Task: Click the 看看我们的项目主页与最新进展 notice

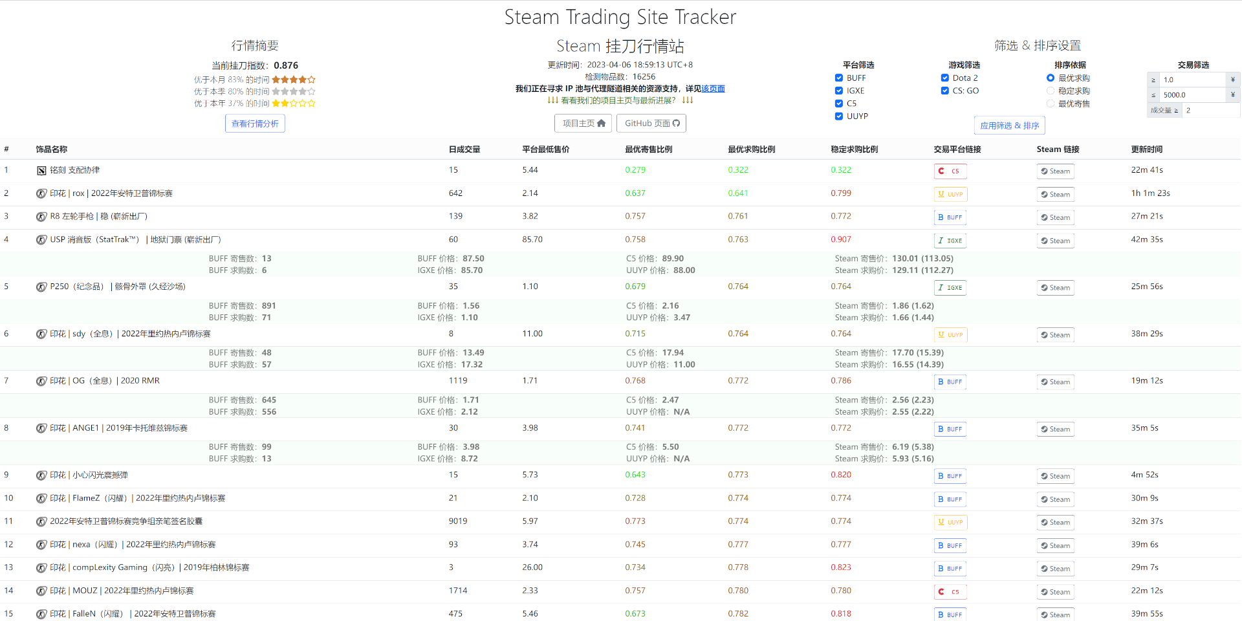Action: point(620,100)
